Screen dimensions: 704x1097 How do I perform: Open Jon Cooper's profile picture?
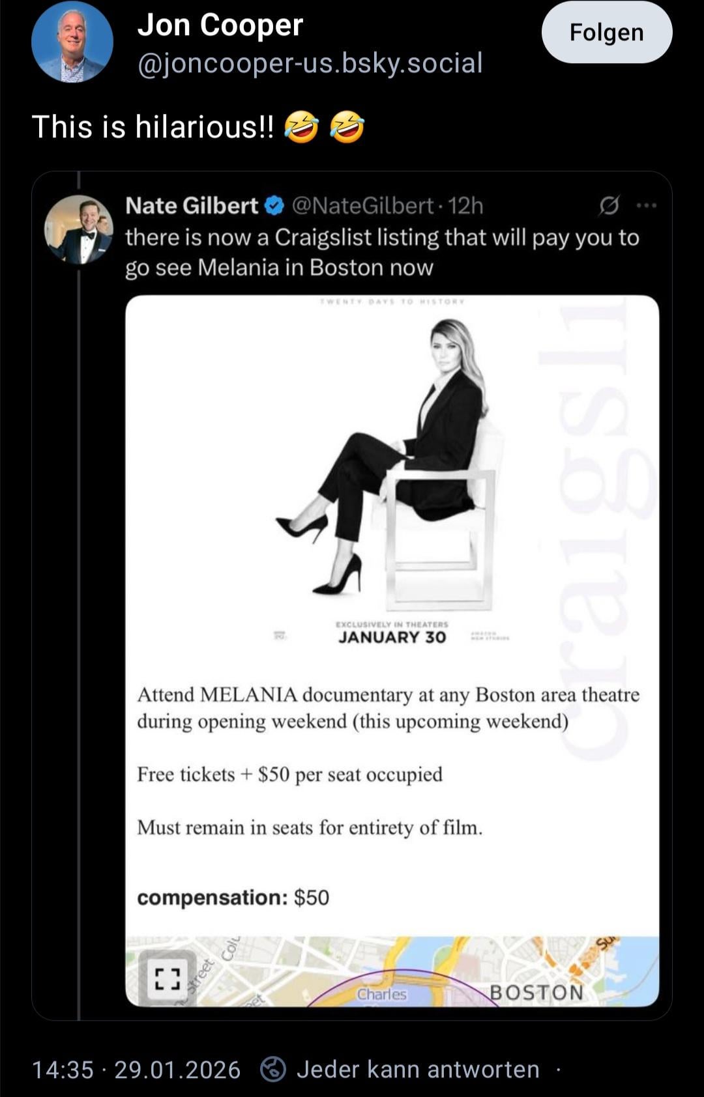[72, 42]
